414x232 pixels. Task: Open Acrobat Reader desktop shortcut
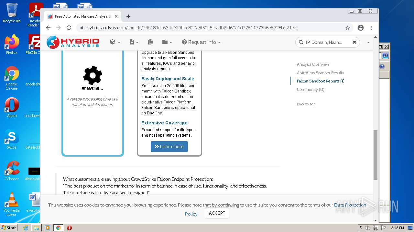click(x=34, y=15)
